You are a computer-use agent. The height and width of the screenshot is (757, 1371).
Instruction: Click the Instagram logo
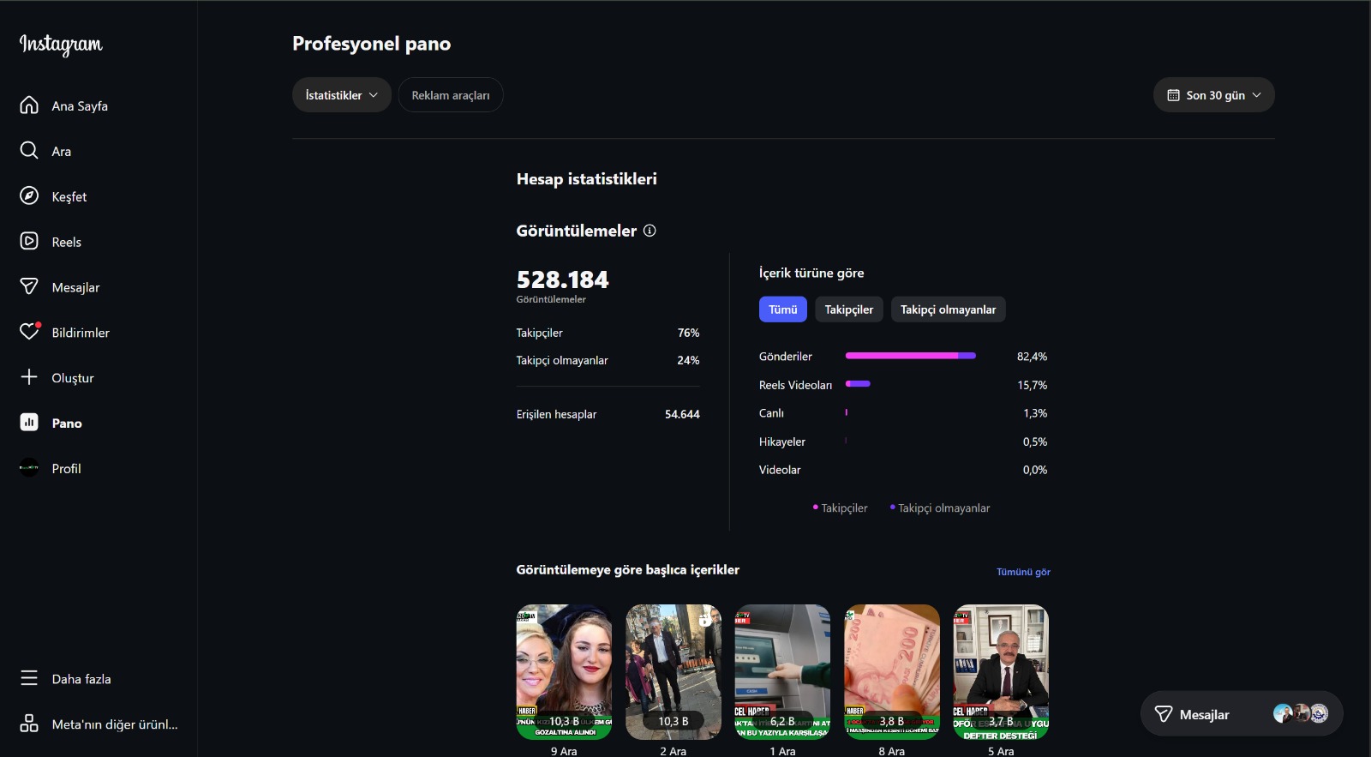point(61,45)
